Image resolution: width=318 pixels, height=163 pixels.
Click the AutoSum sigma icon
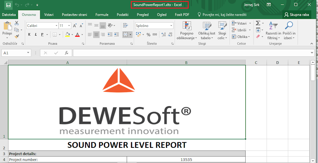point(258,23)
